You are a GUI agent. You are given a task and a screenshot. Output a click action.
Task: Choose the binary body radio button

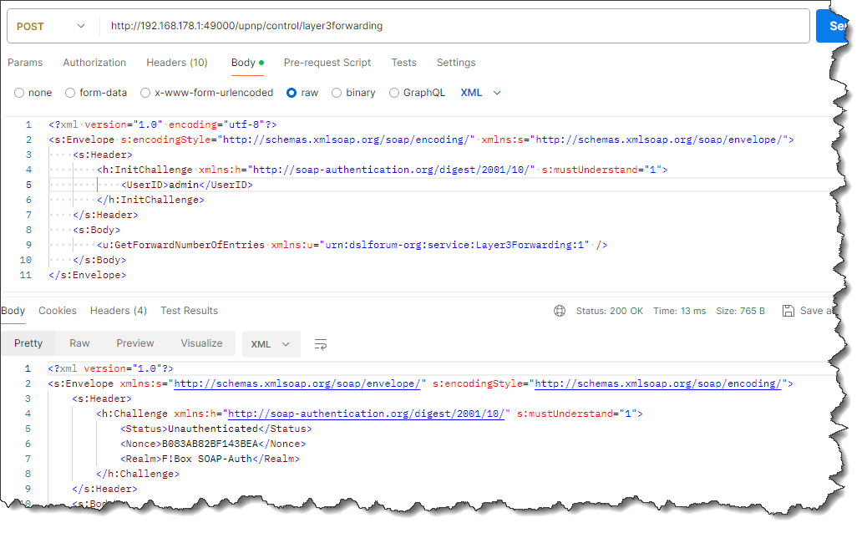(337, 93)
